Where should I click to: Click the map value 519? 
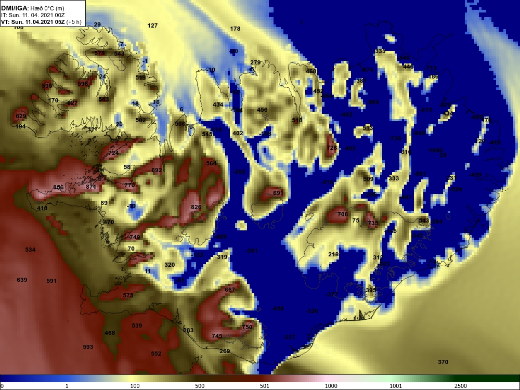pos(140,77)
